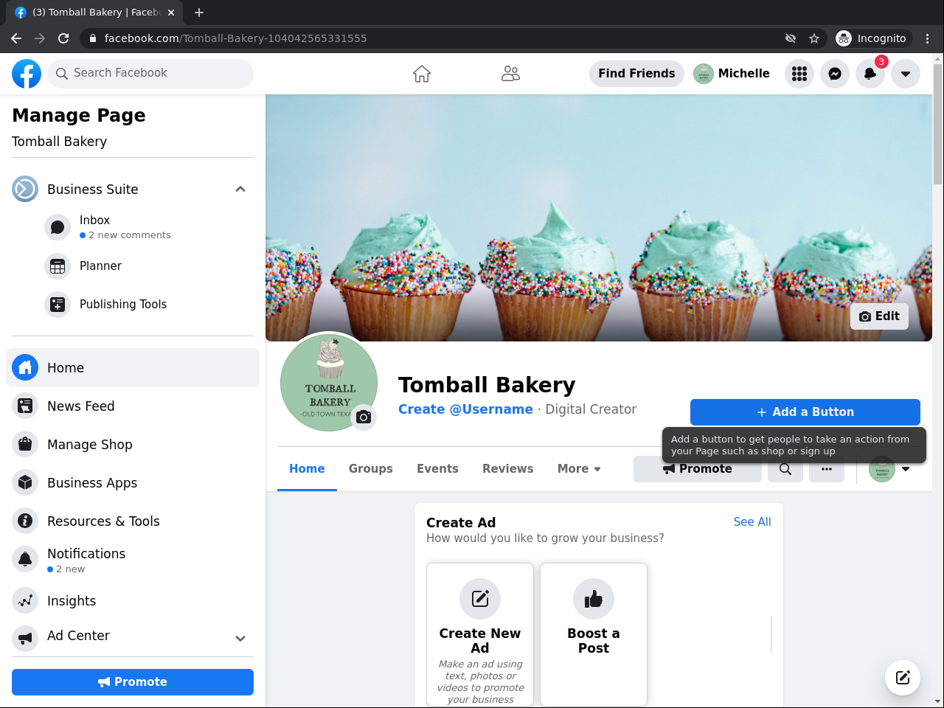Viewport: 944px width, 708px height.
Task: Select the Home page tab
Action: pos(307,468)
